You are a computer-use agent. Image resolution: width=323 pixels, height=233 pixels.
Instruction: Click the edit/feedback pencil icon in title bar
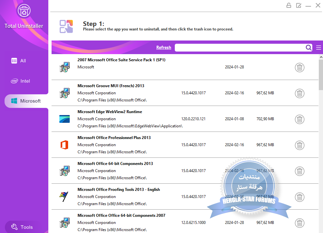(298, 6)
